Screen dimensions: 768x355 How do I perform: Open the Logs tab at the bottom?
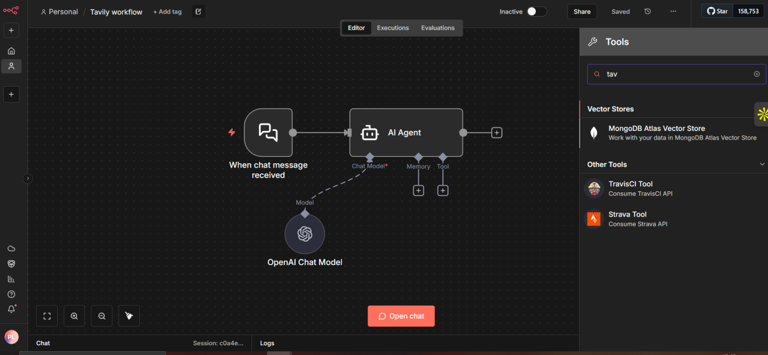click(267, 343)
